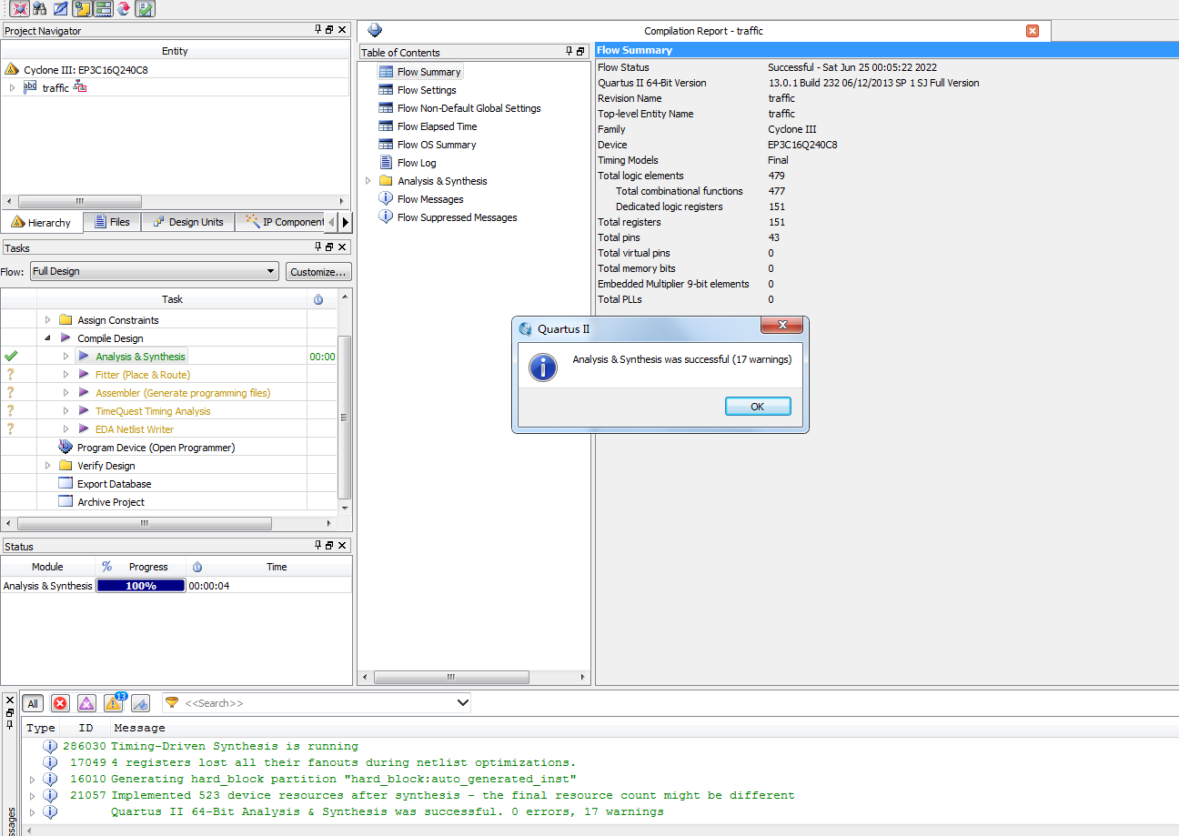This screenshot has width=1179, height=836.
Task: Open the Flow dropdown showing Full Design
Action: [154, 271]
